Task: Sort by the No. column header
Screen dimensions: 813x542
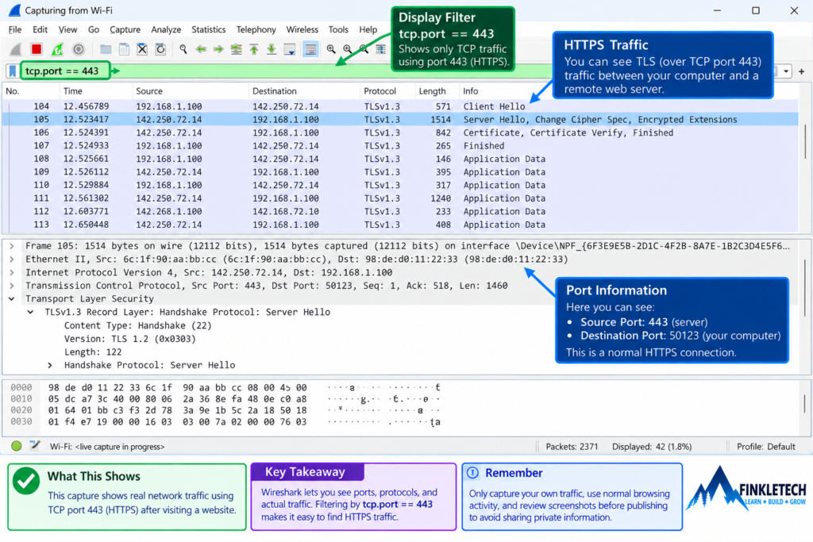Action: 30,91
